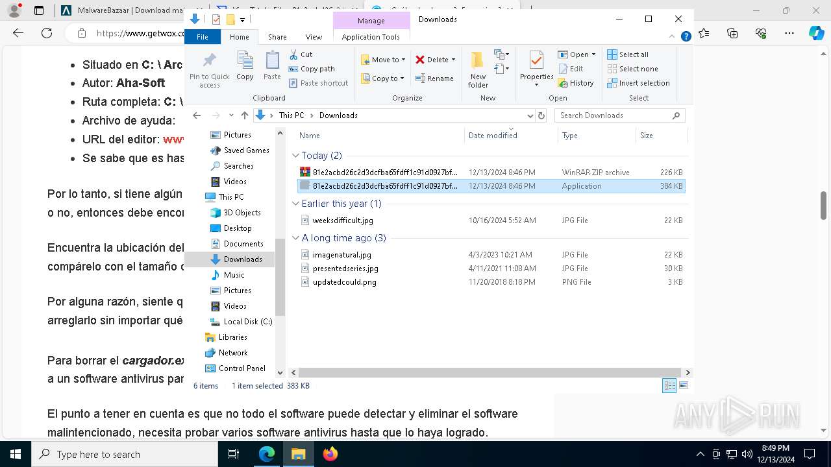Click the horizontal scrollbar in file list
Image resolution: width=831 pixels, height=467 pixels.
[491, 373]
